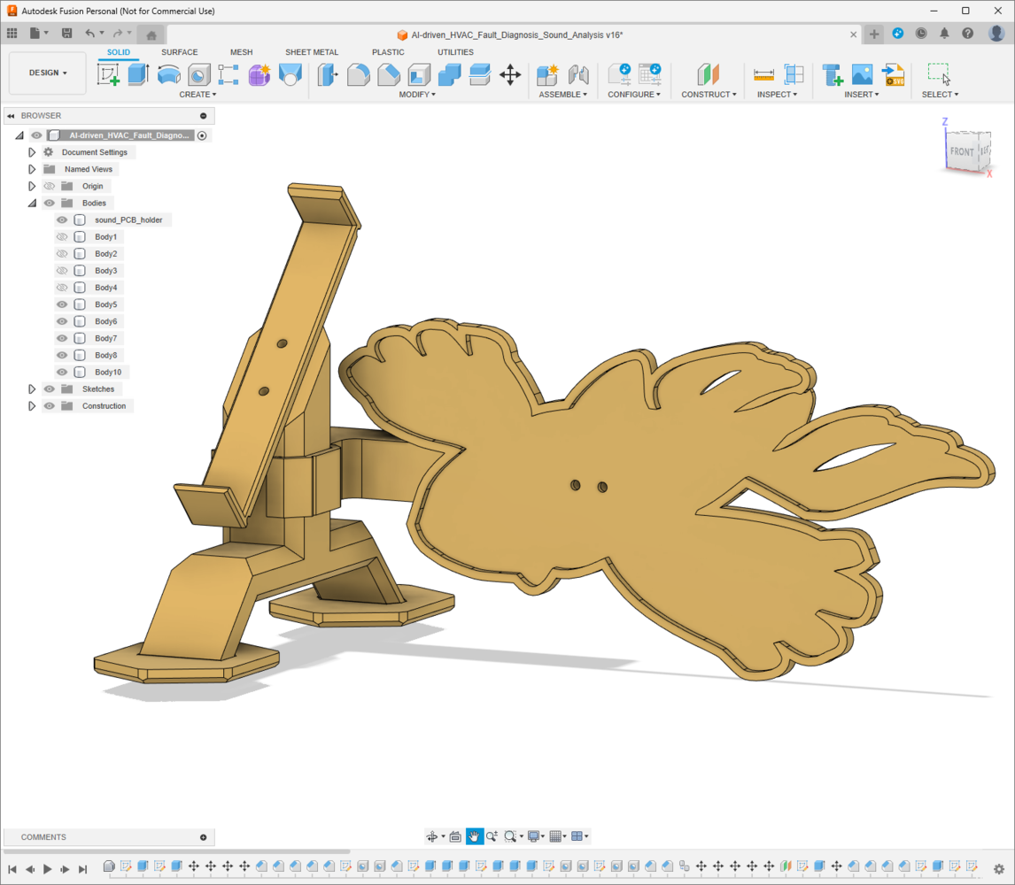Image resolution: width=1015 pixels, height=885 pixels.
Task: Click the FRONT face of ViewCube
Action: 961,151
